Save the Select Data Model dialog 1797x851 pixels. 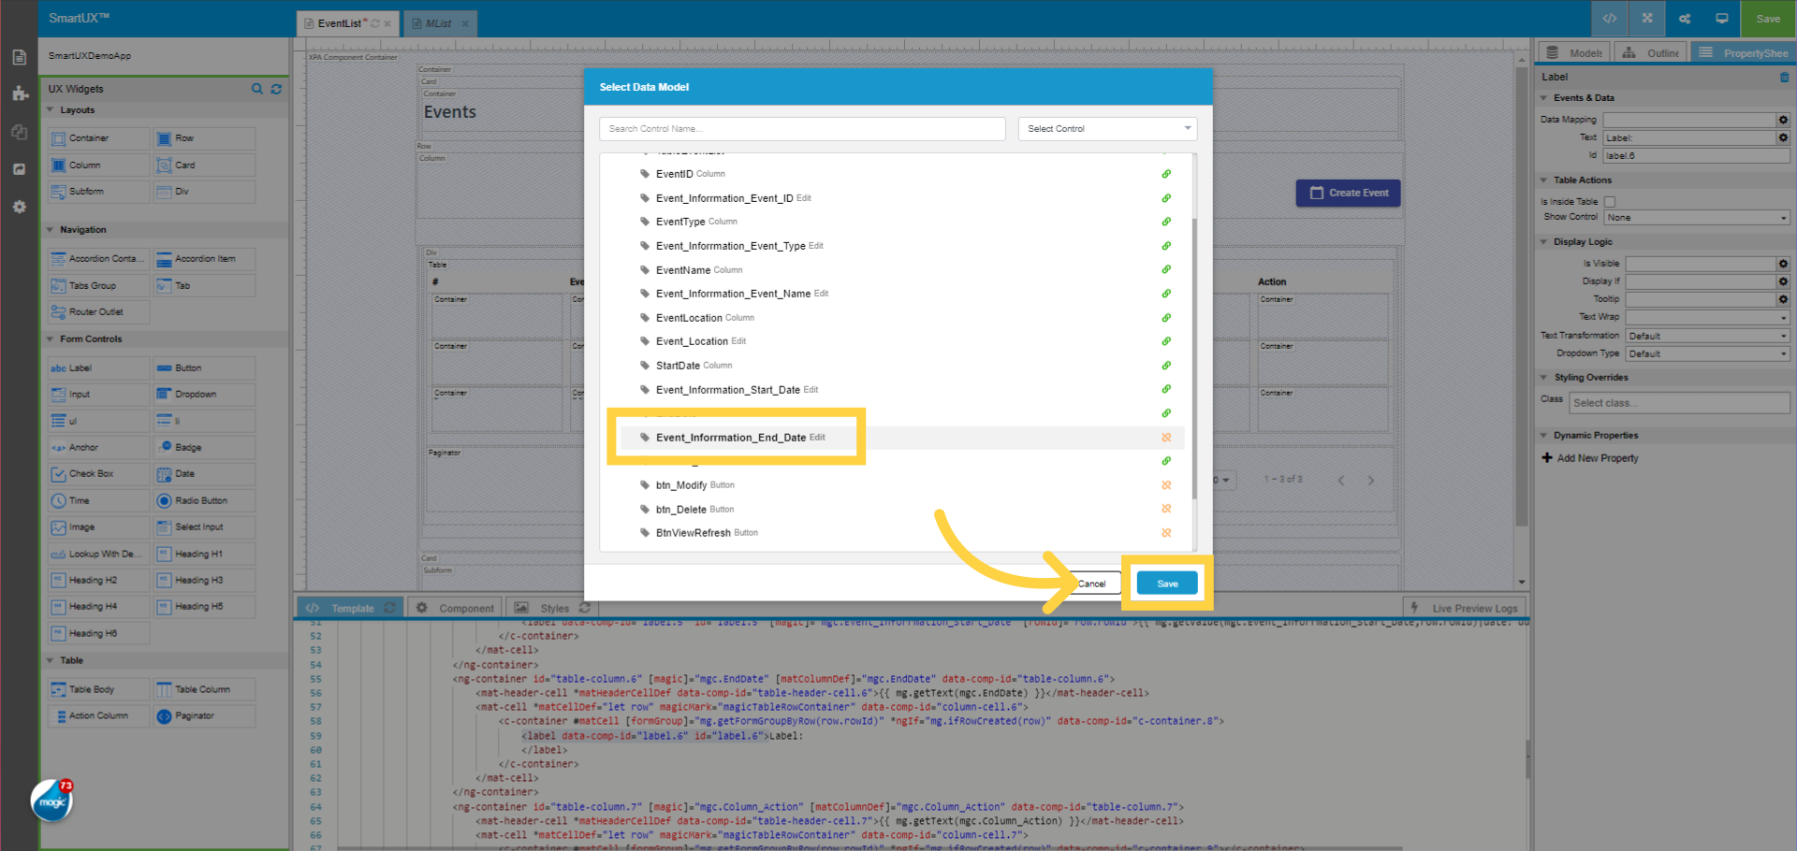1166,583
